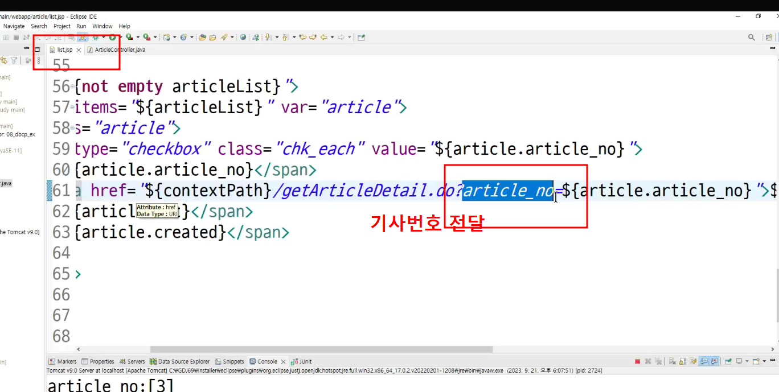Screen dimensions: 779x392
Task: Click the Display Selected Console monitor icon
Action: [739, 361]
